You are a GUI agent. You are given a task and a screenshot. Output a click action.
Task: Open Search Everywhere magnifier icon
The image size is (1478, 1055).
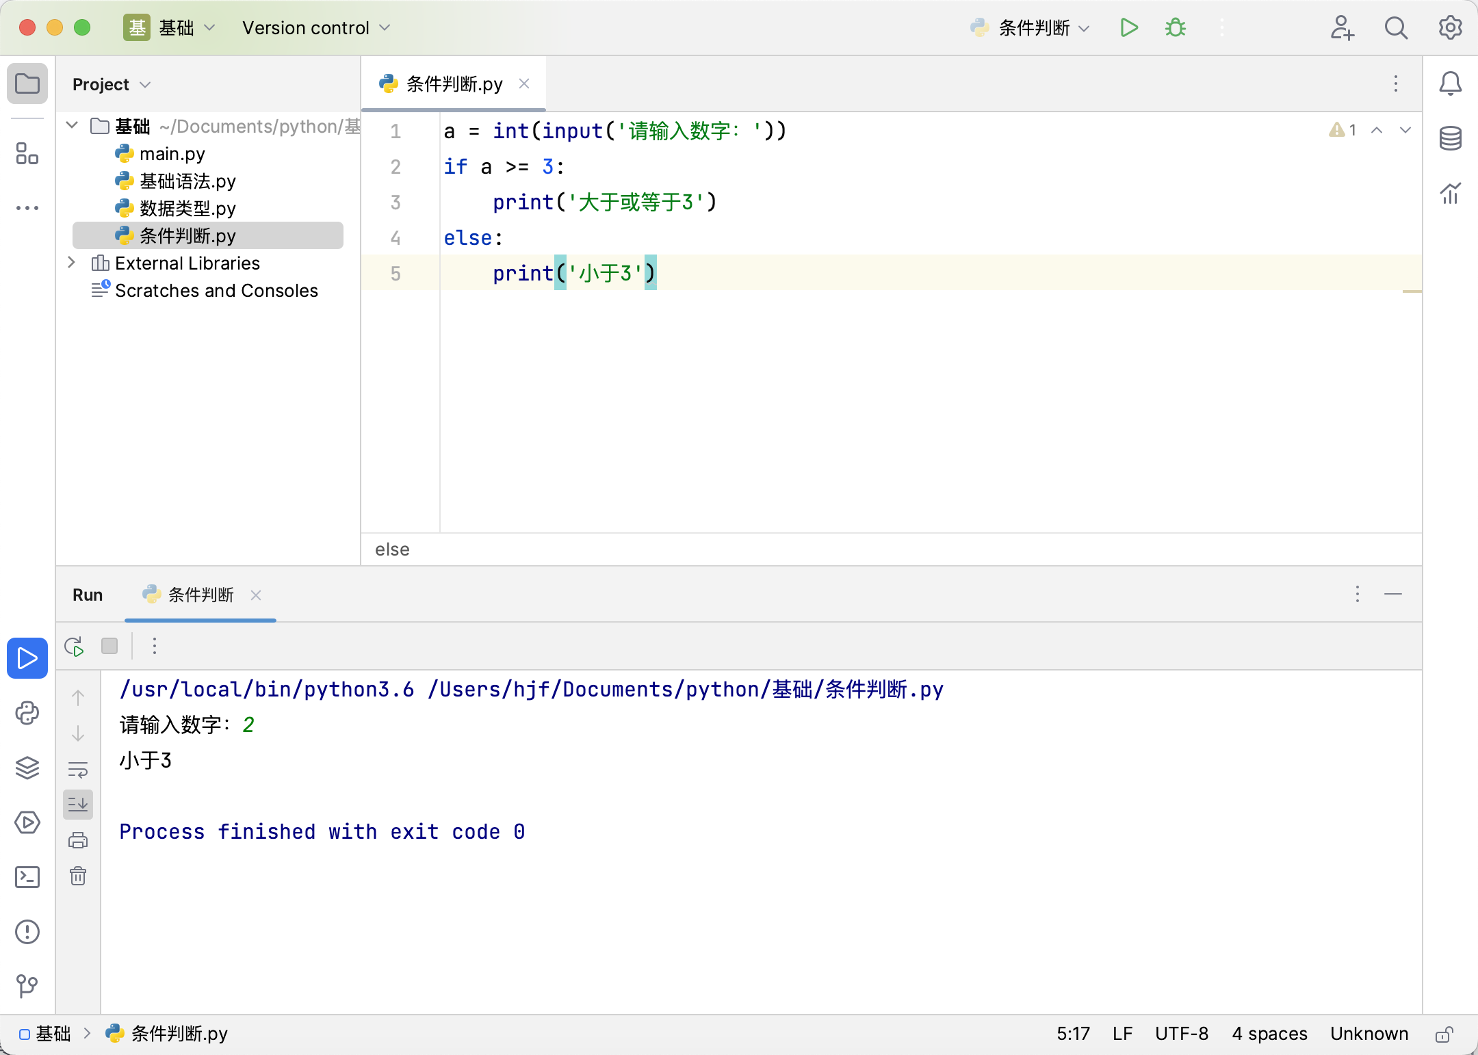click(1396, 28)
